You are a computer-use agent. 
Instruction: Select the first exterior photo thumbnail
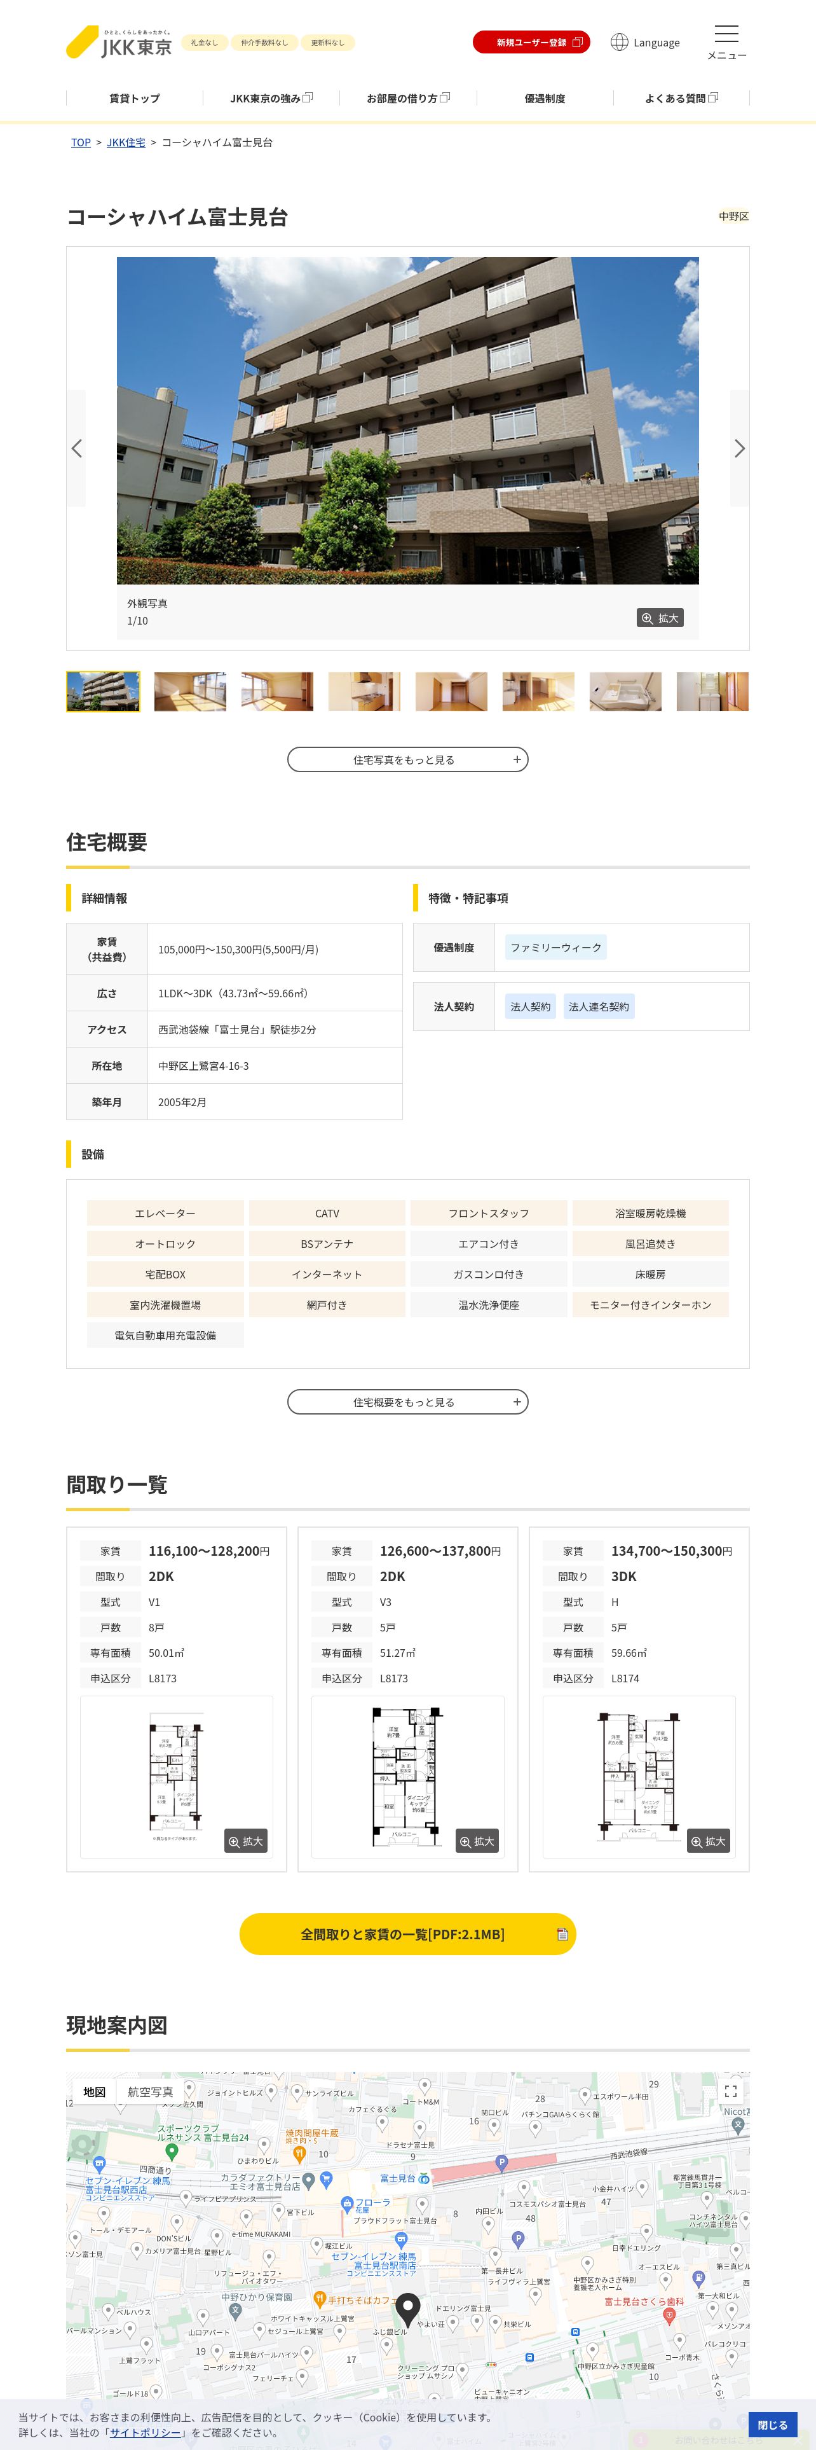[102, 691]
